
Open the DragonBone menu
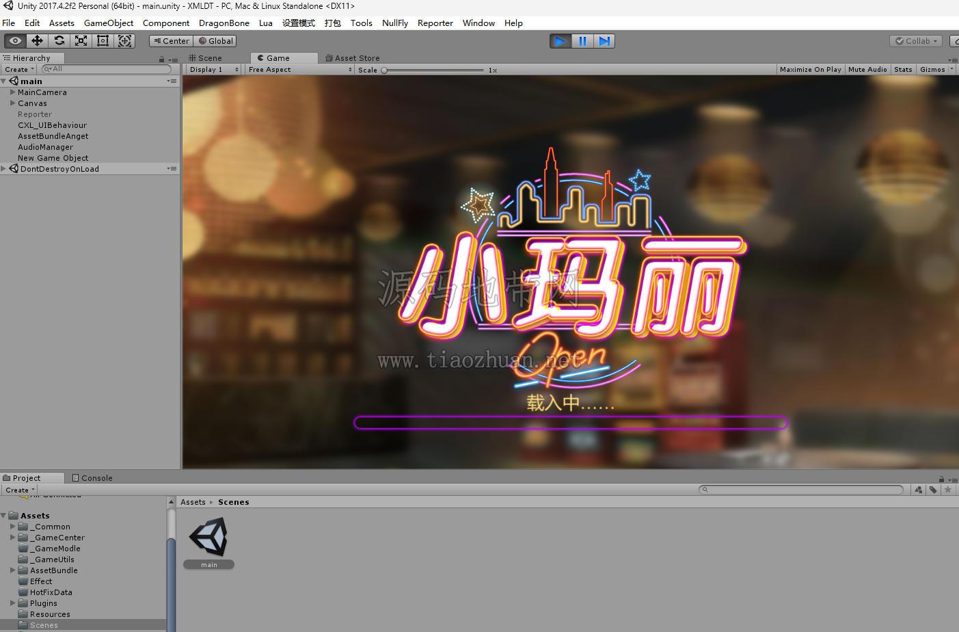click(x=224, y=23)
